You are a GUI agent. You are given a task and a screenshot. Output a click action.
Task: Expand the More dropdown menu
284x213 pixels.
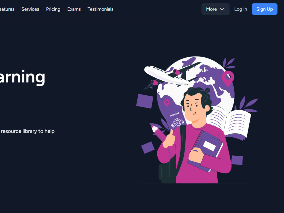pyautogui.click(x=215, y=9)
